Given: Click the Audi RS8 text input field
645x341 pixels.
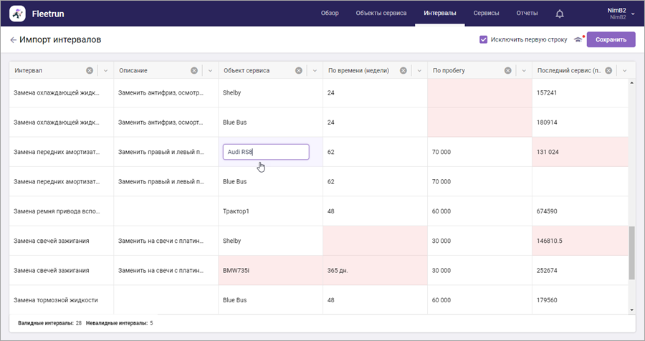Looking at the screenshot, I should [266, 152].
